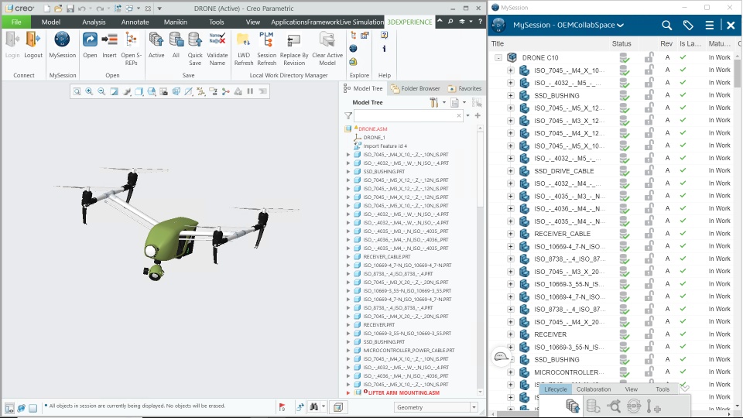Collapse the DRONE C10 root node
This screenshot has width=743, height=418.
click(x=498, y=58)
